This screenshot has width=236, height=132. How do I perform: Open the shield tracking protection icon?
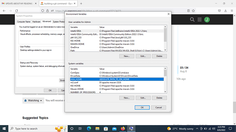tap(43, 11)
